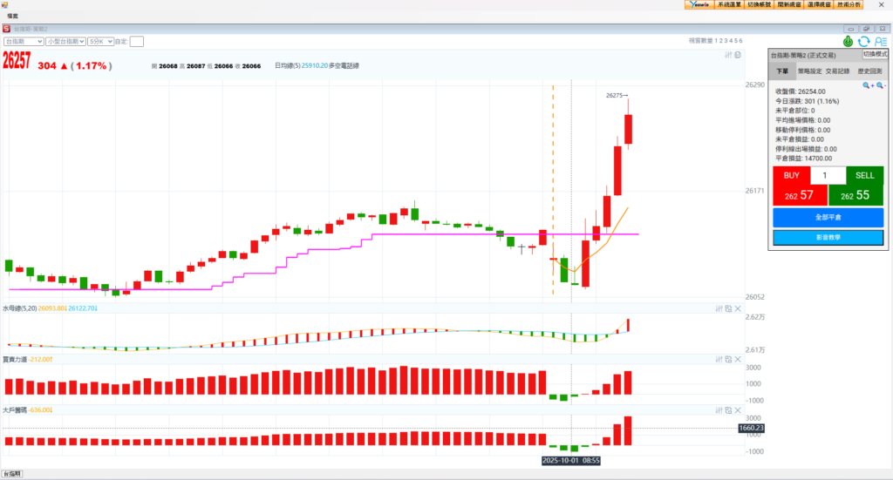Click the blue refresh arrows icon
This screenshot has width=893, height=480.
coord(863,41)
